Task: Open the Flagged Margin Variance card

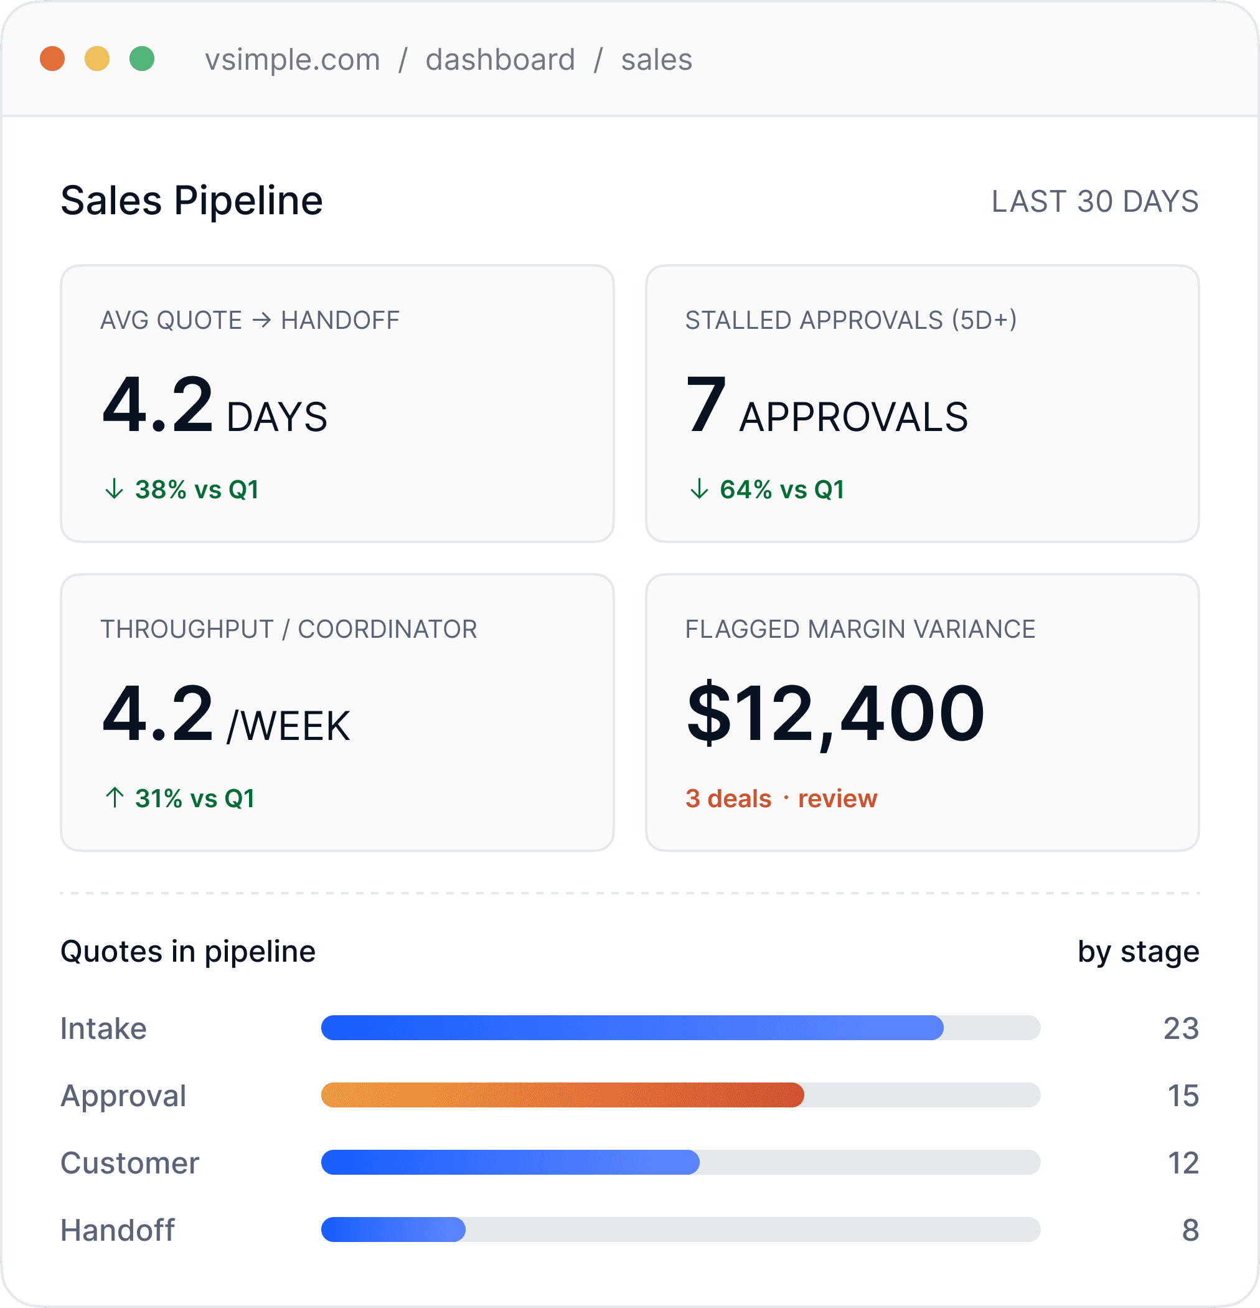Action: pos(922,712)
